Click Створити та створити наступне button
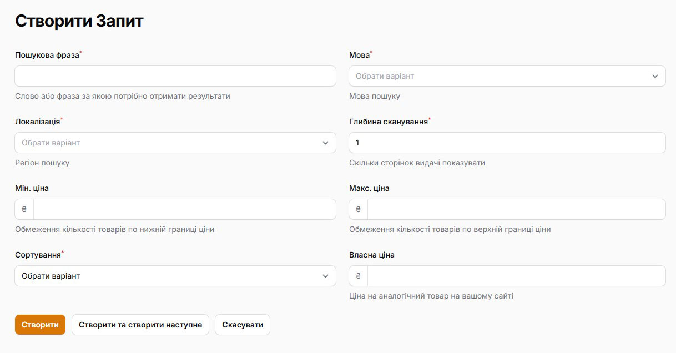676x353 pixels. click(x=140, y=325)
